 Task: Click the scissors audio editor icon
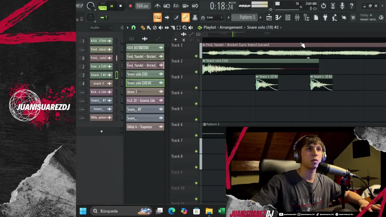point(333,6)
